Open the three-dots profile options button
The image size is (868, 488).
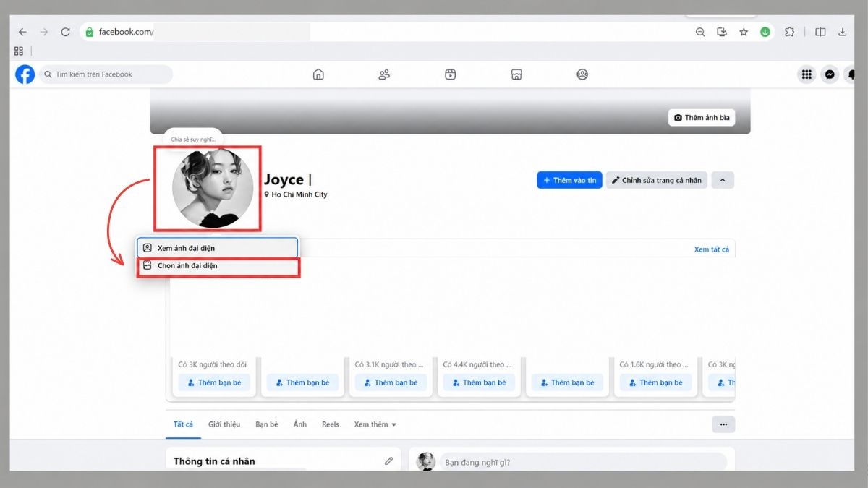(x=723, y=424)
